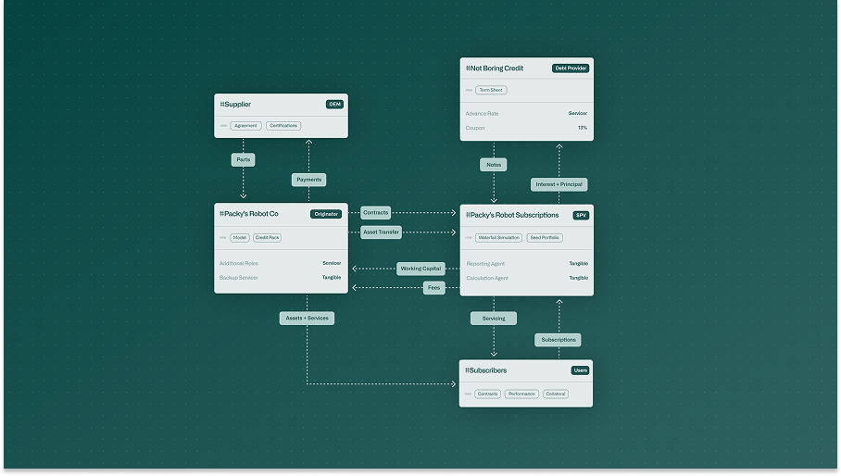Click the Additional Roles field label
Screen dimensions: 841x476
pos(239,263)
